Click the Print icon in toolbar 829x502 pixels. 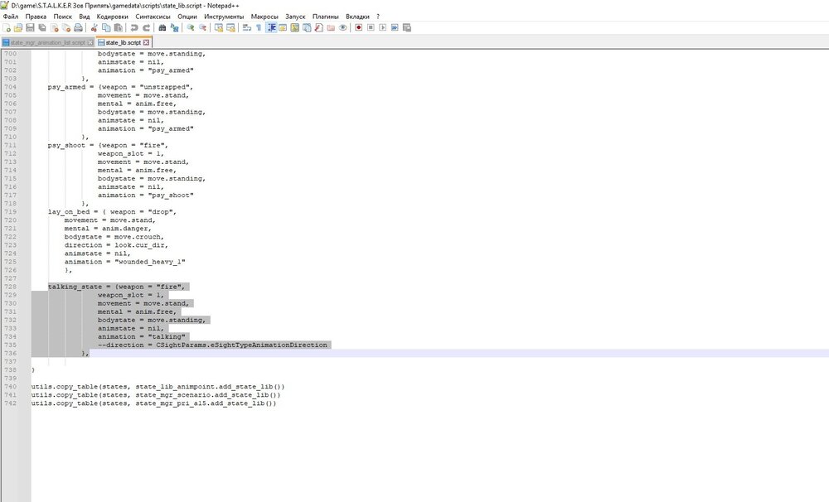[78, 27]
